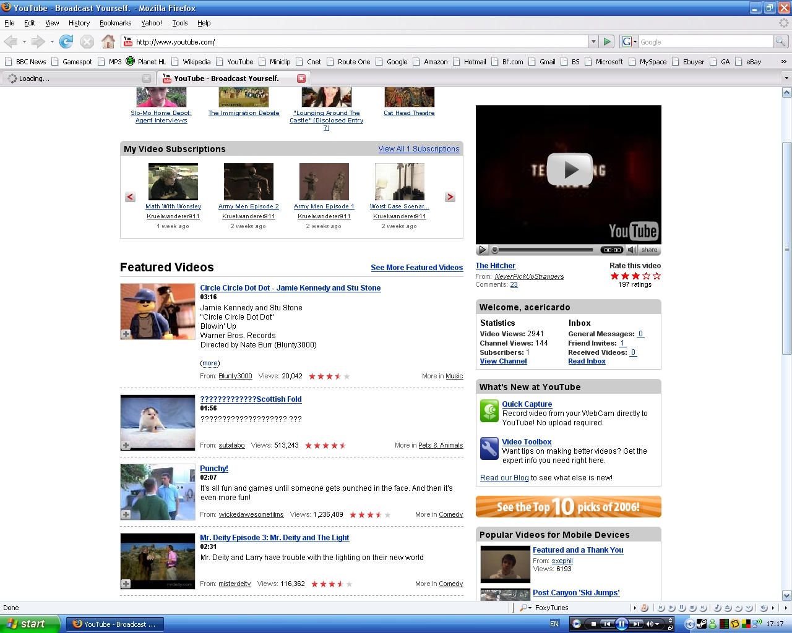Open the View Channel link

[503, 362]
